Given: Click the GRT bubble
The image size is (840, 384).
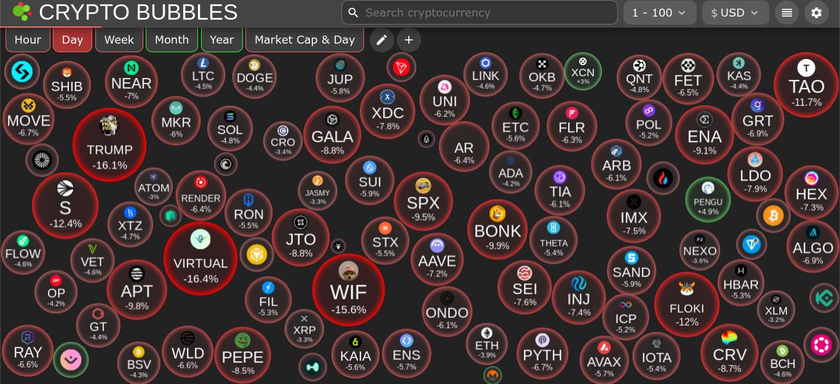Looking at the screenshot, I should point(758,119).
